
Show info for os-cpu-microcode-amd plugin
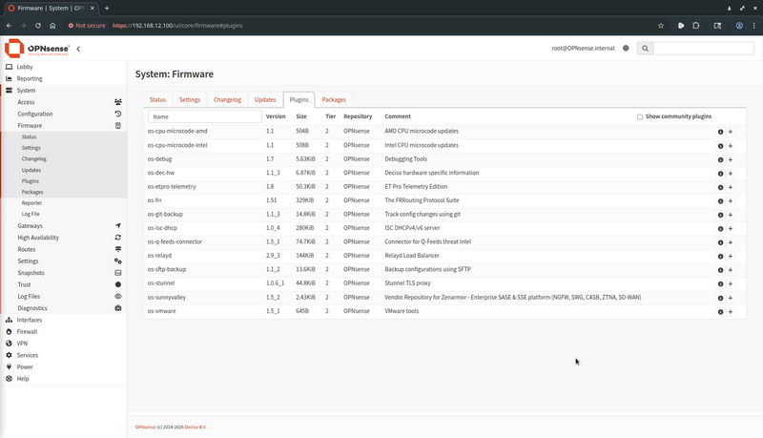click(720, 132)
